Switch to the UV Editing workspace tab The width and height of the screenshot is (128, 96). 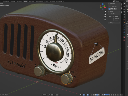point(52,1)
